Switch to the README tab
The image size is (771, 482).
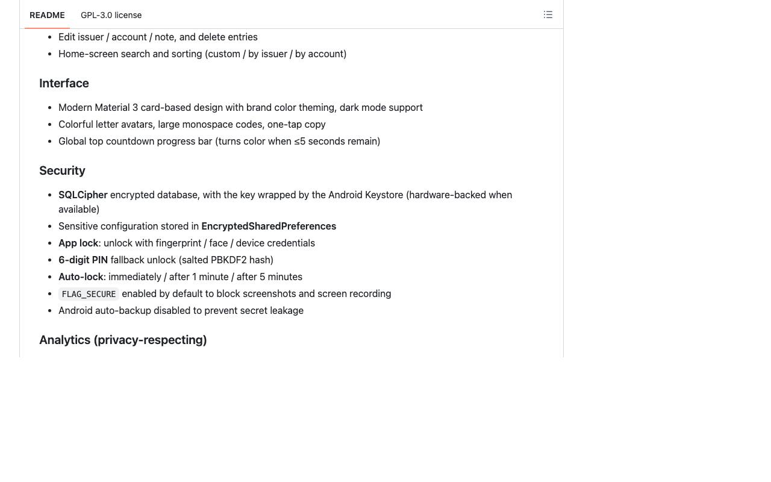click(47, 15)
